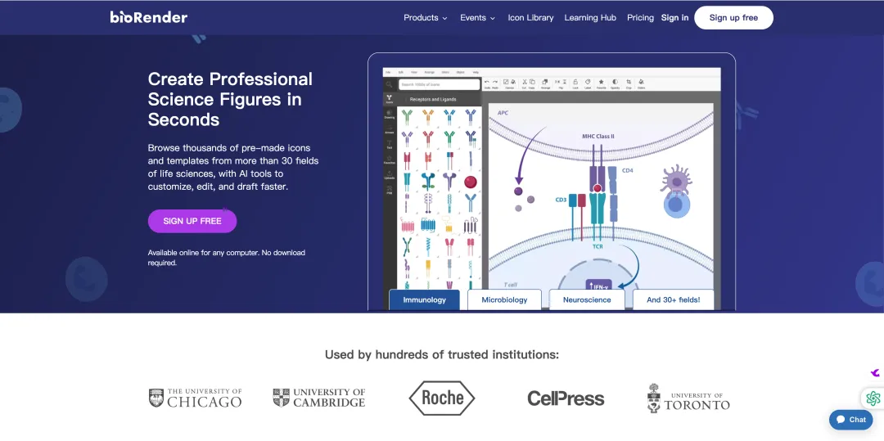The image size is (884, 441).
Task: Select the Crop tool icon
Action: pos(629,82)
